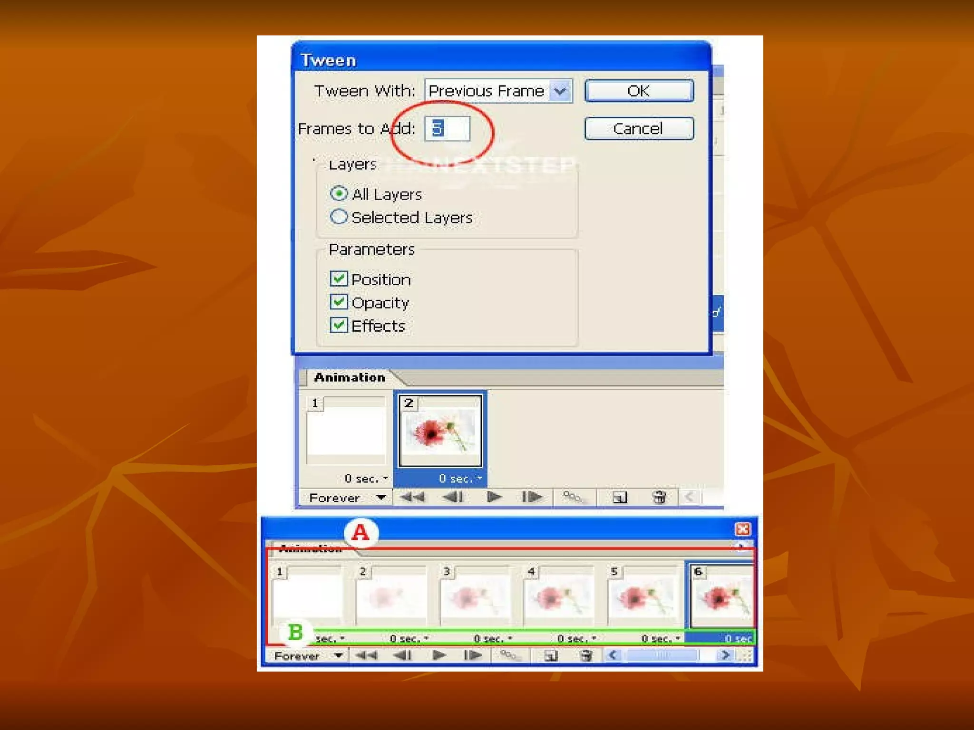
Task: Click duplicate frame icon in upper Animation panel
Action: [x=620, y=498]
